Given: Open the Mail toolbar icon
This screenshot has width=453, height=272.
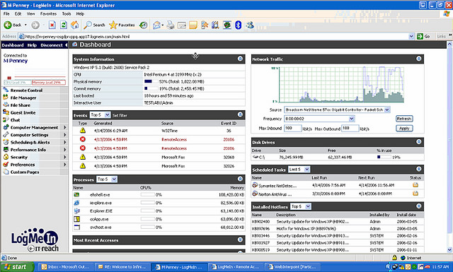Looking at the screenshot, I should coord(157,25).
